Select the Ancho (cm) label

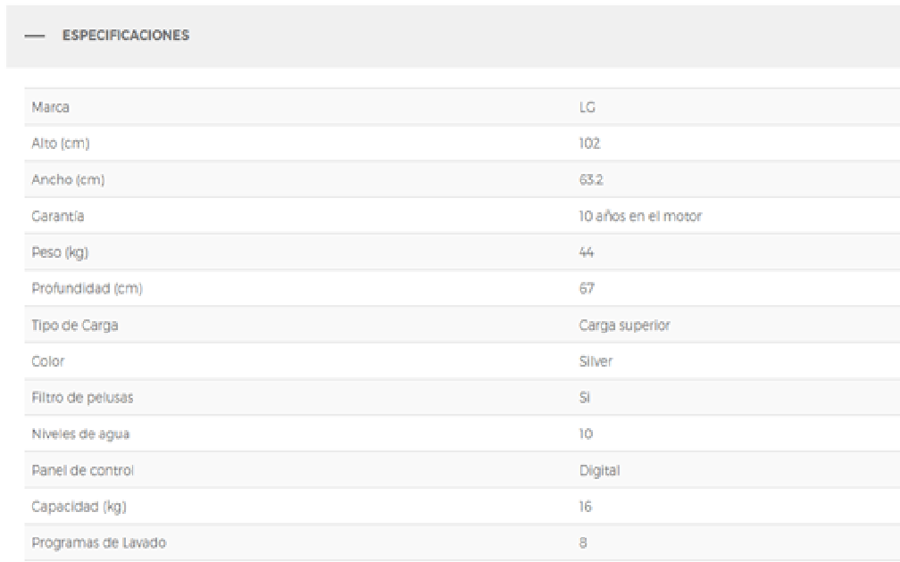point(68,179)
